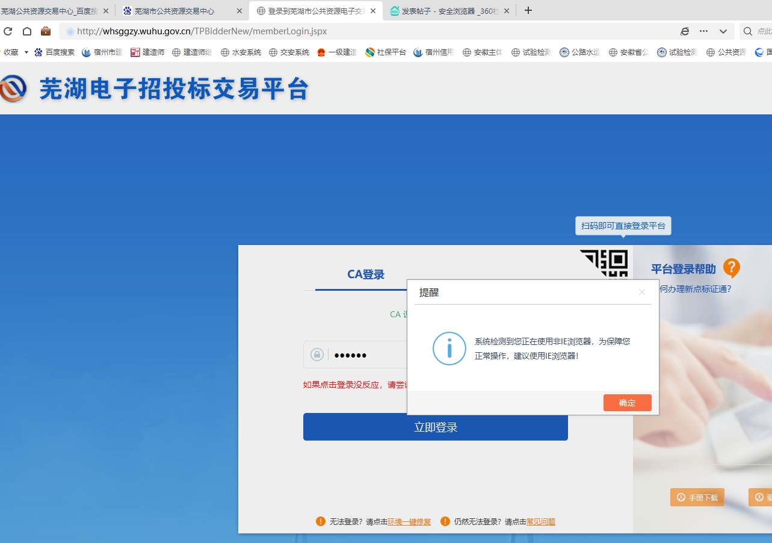This screenshot has height=543, width=772.
Task: Click the non-IE browser warning message text
Action: (552, 349)
